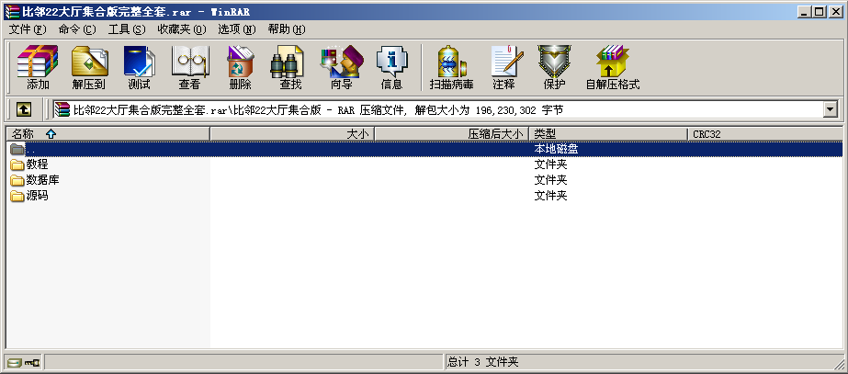
Task: Launch the 向导 (Wizard) tool
Action: pyautogui.click(x=341, y=67)
